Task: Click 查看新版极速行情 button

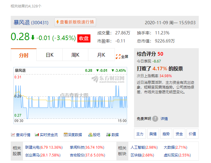Action: point(75,22)
